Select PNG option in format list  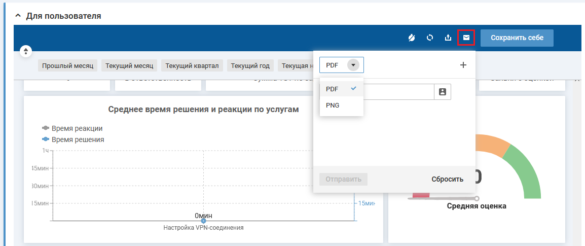[x=333, y=105]
